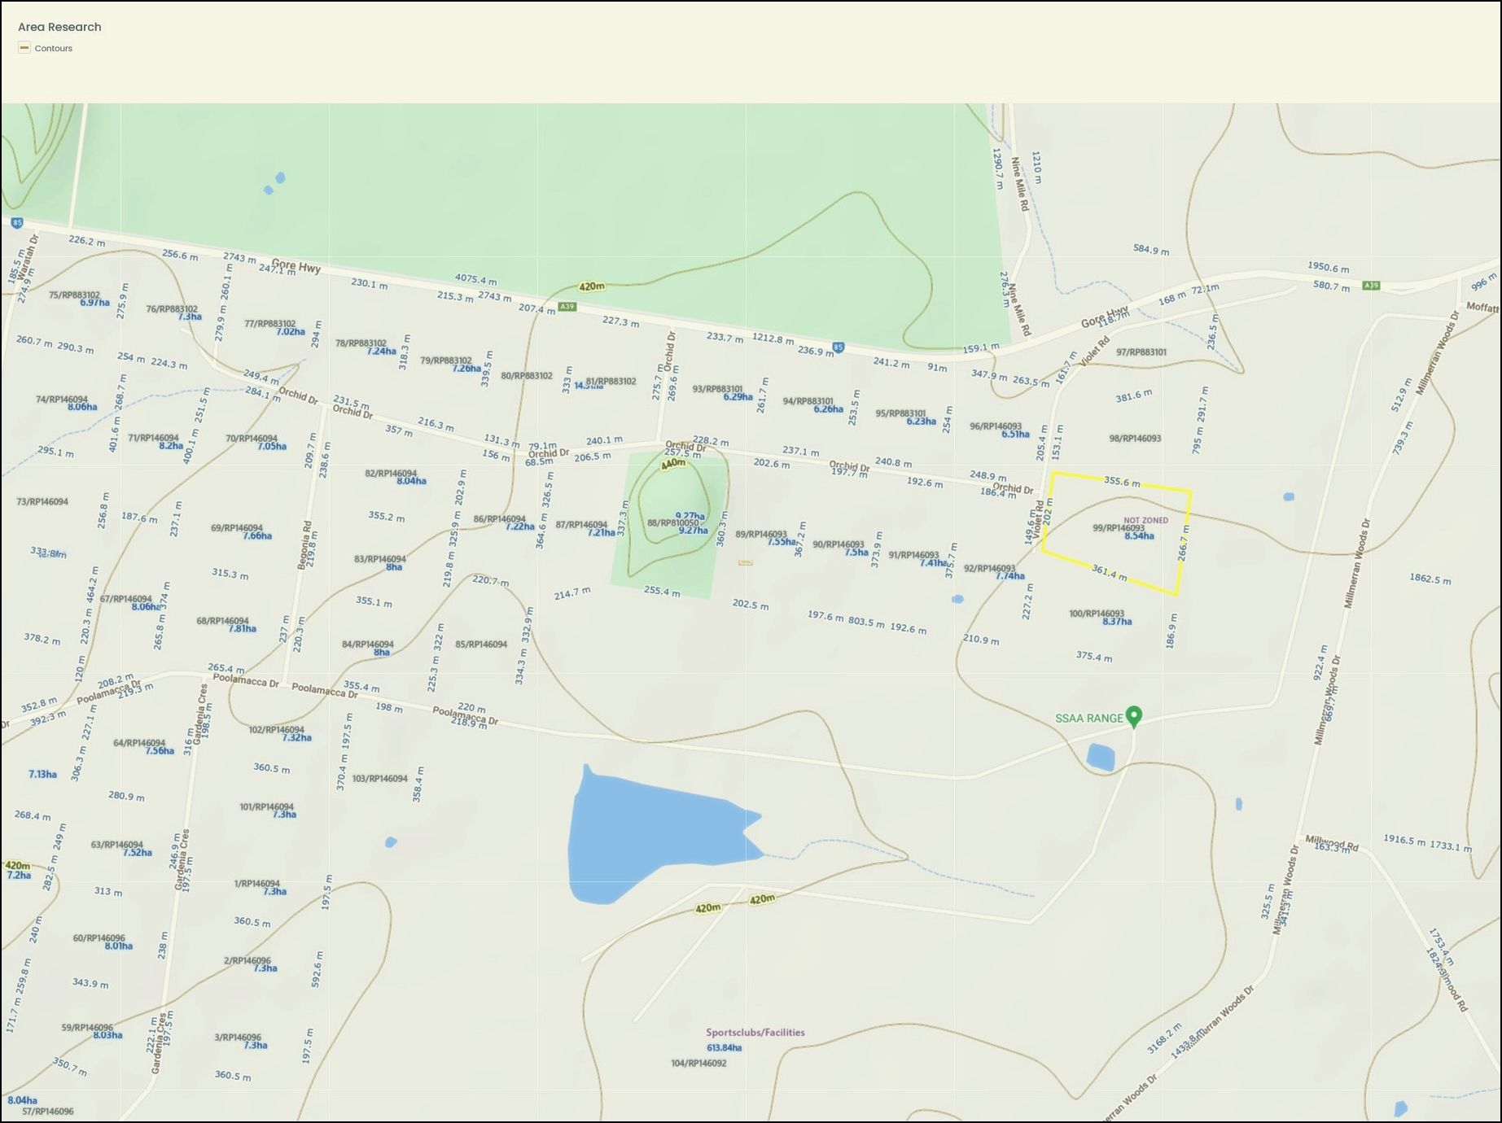
Task: Click the 85 route shield beside 236.9 m
Action: point(839,347)
